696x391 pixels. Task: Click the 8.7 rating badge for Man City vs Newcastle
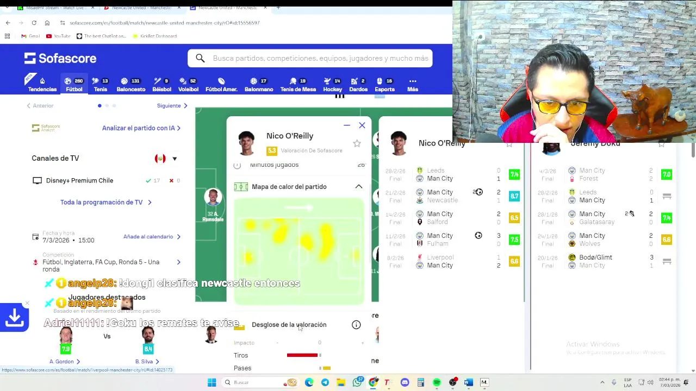click(x=514, y=196)
